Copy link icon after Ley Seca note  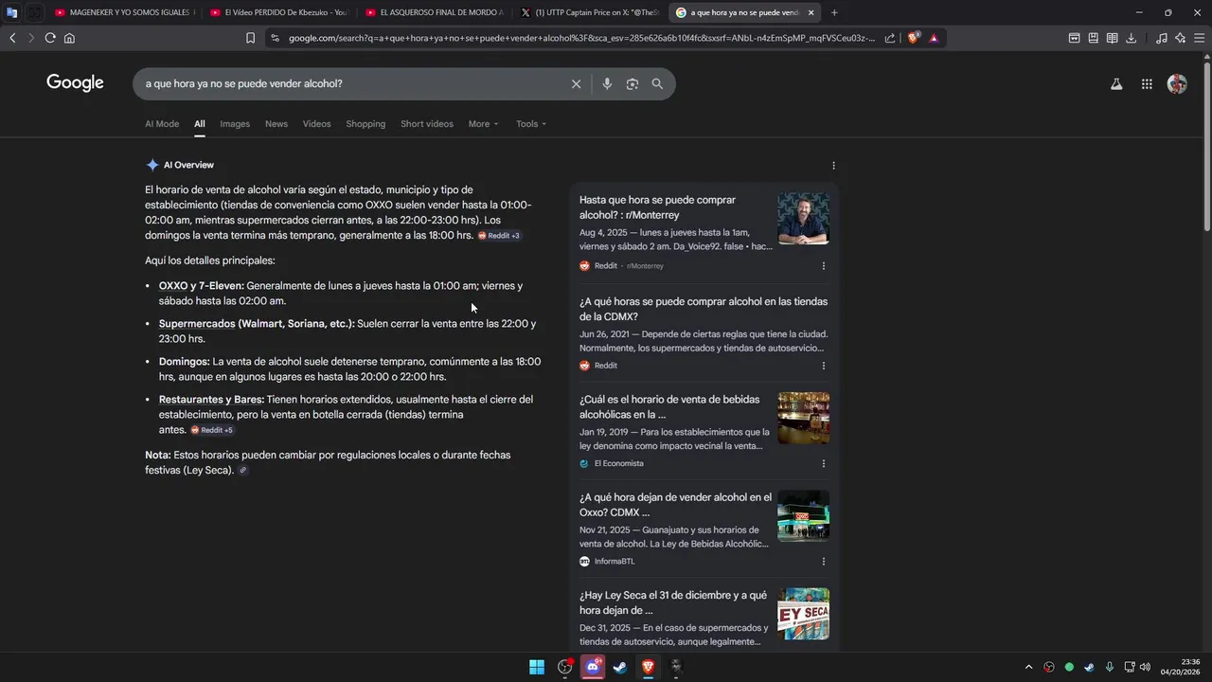click(x=243, y=471)
